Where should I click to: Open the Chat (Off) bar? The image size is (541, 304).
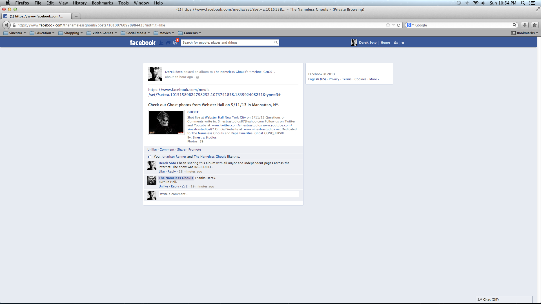[x=504, y=299]
